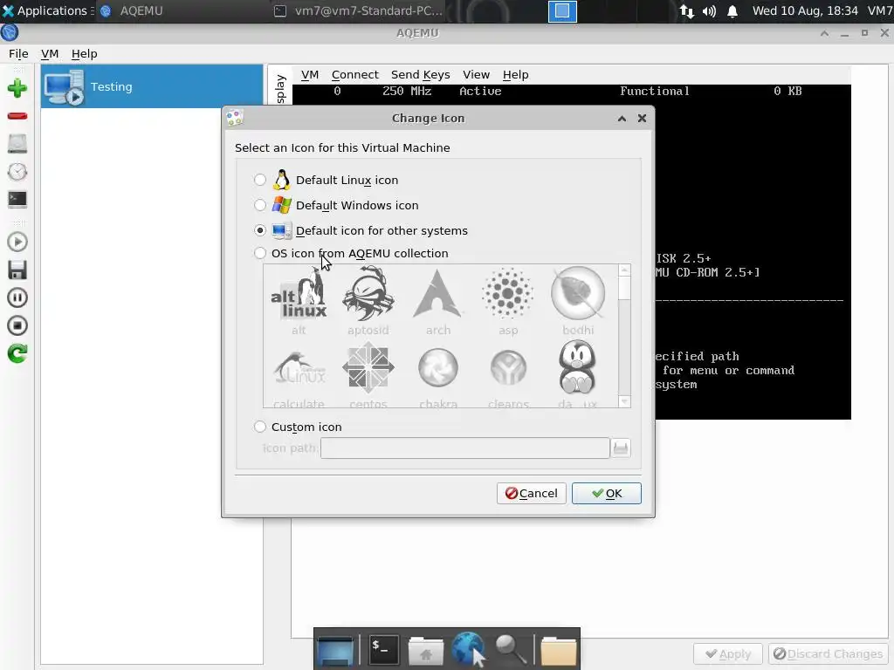Click the Apply button
Image resolution: width=894 pixels, height=670 pixels.
(728, 654)
